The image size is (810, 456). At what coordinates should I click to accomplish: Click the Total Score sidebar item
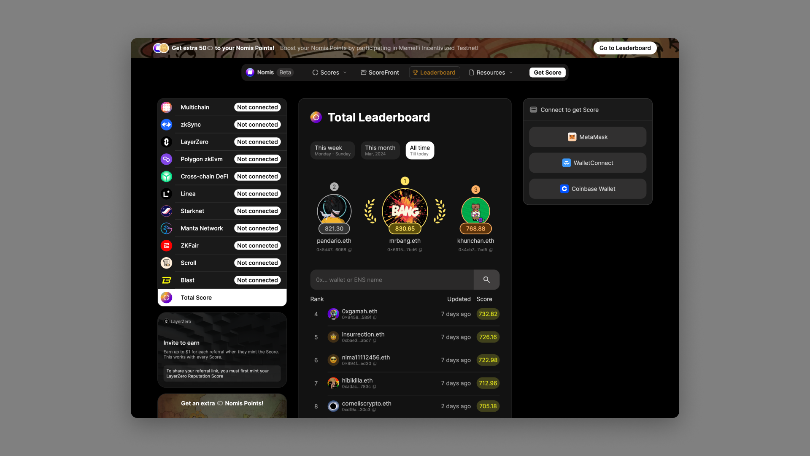pyautogui.click(x=222, y=297)
